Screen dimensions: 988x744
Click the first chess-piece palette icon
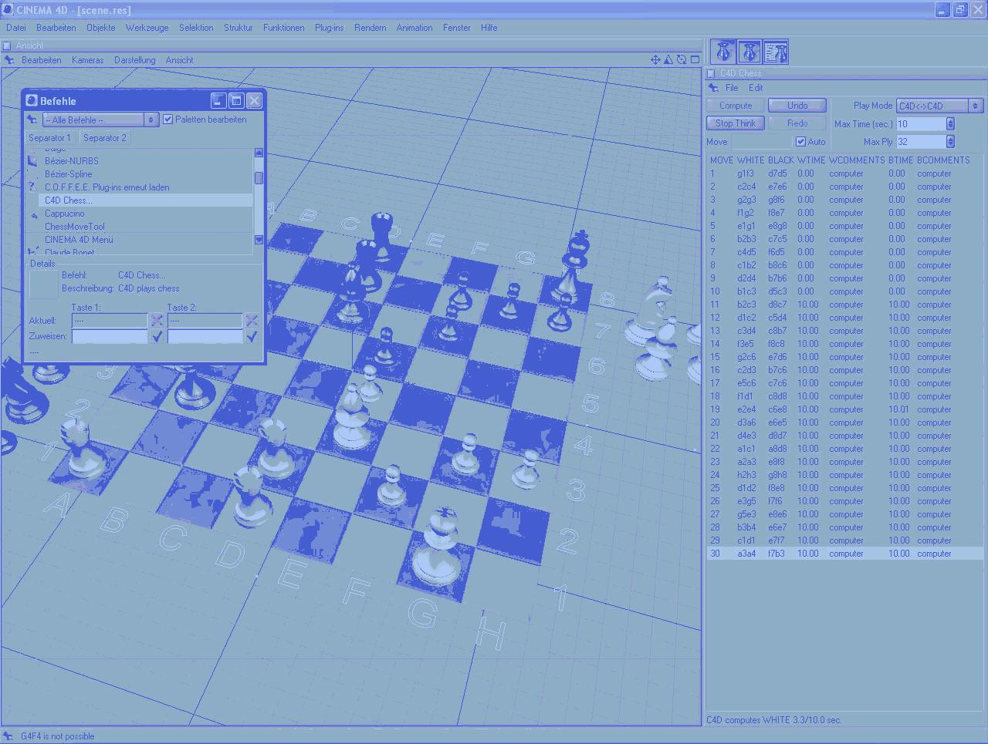tap(723, 52)
